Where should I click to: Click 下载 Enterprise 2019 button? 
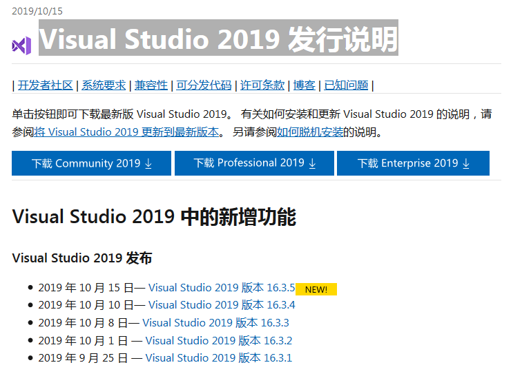[x=413, y=163]
